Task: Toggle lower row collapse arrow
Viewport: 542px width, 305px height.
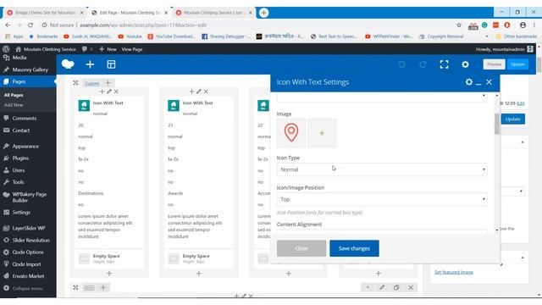Action: click(x=368, y=287)
